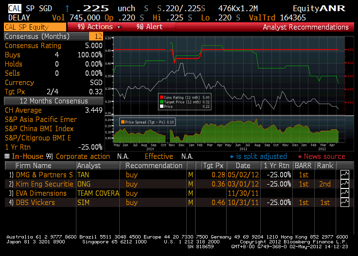
Task: Open 99) Corporate action link
Action: click(x=78, y=156)
